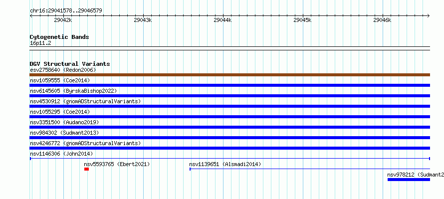Screen dimensions: 444x199
Task: Open the nsv978212 Sudmant variant label
Action: pyautogui.click(x=416, y=175)
